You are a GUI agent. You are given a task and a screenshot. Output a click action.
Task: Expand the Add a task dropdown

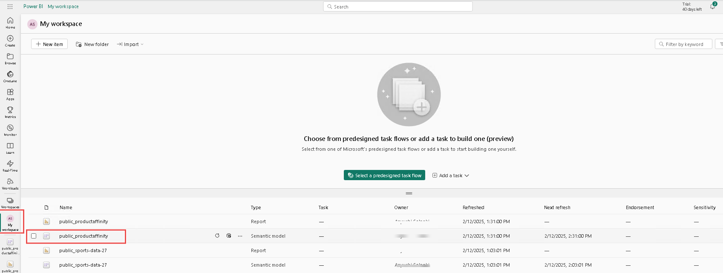coord(451,175)
